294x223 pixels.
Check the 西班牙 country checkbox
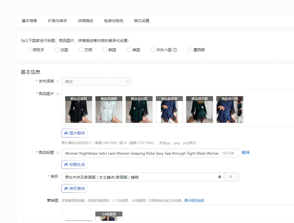click(x=29, y=50)
